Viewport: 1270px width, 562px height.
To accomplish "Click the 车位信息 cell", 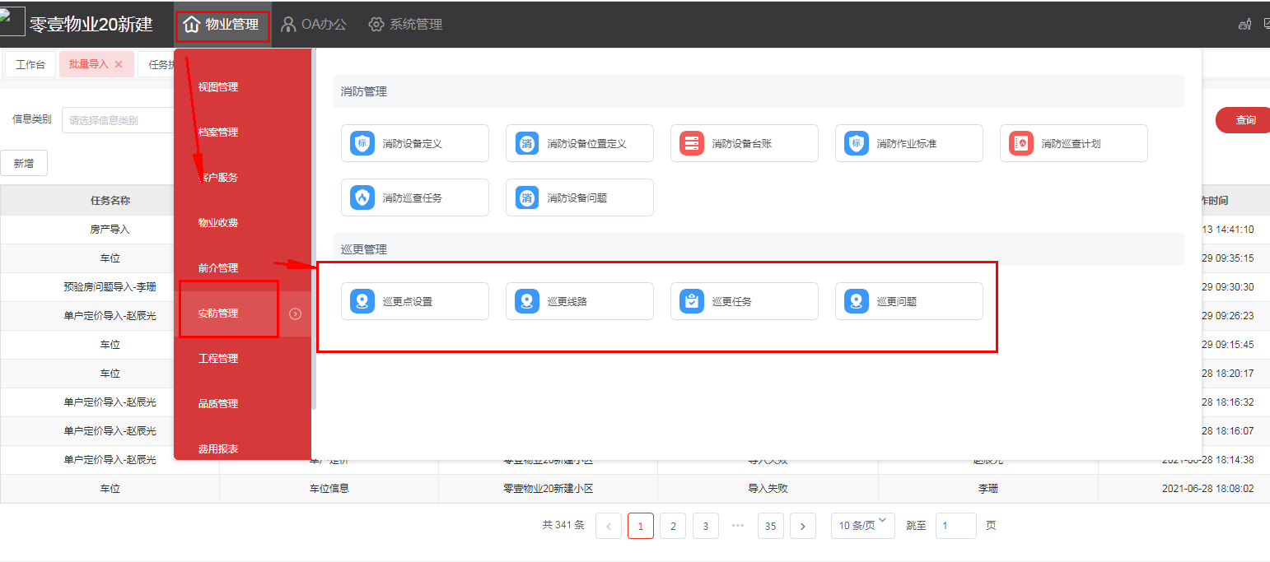I will pos(329,489).
